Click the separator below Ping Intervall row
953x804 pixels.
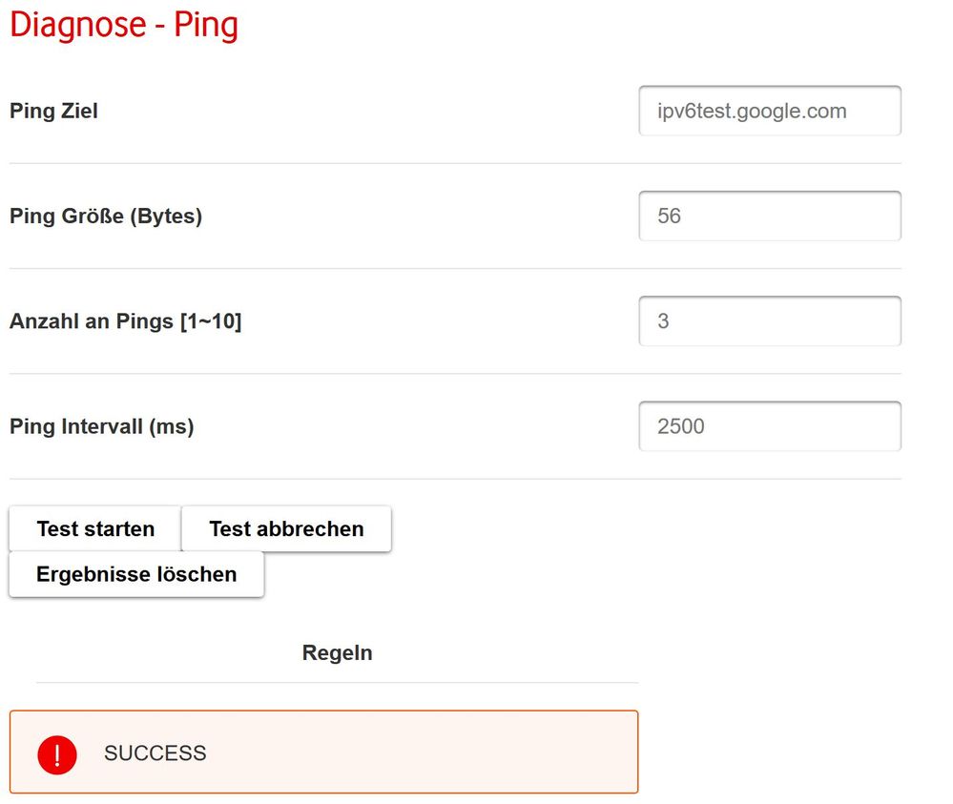(455, 479)
